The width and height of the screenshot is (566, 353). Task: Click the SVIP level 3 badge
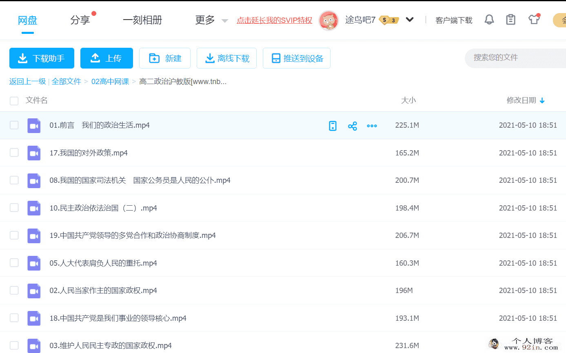pos(389,20)
